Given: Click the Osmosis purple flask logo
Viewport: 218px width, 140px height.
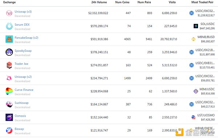Looking at the screenshot, I should click(x=9, y=117).
